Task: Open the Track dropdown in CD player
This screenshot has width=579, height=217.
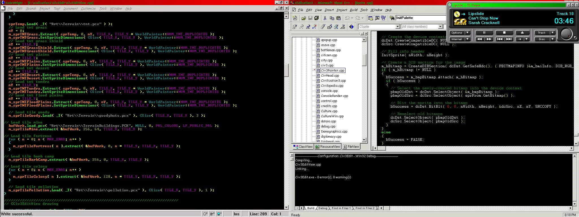Action: [x=552, y=32]
